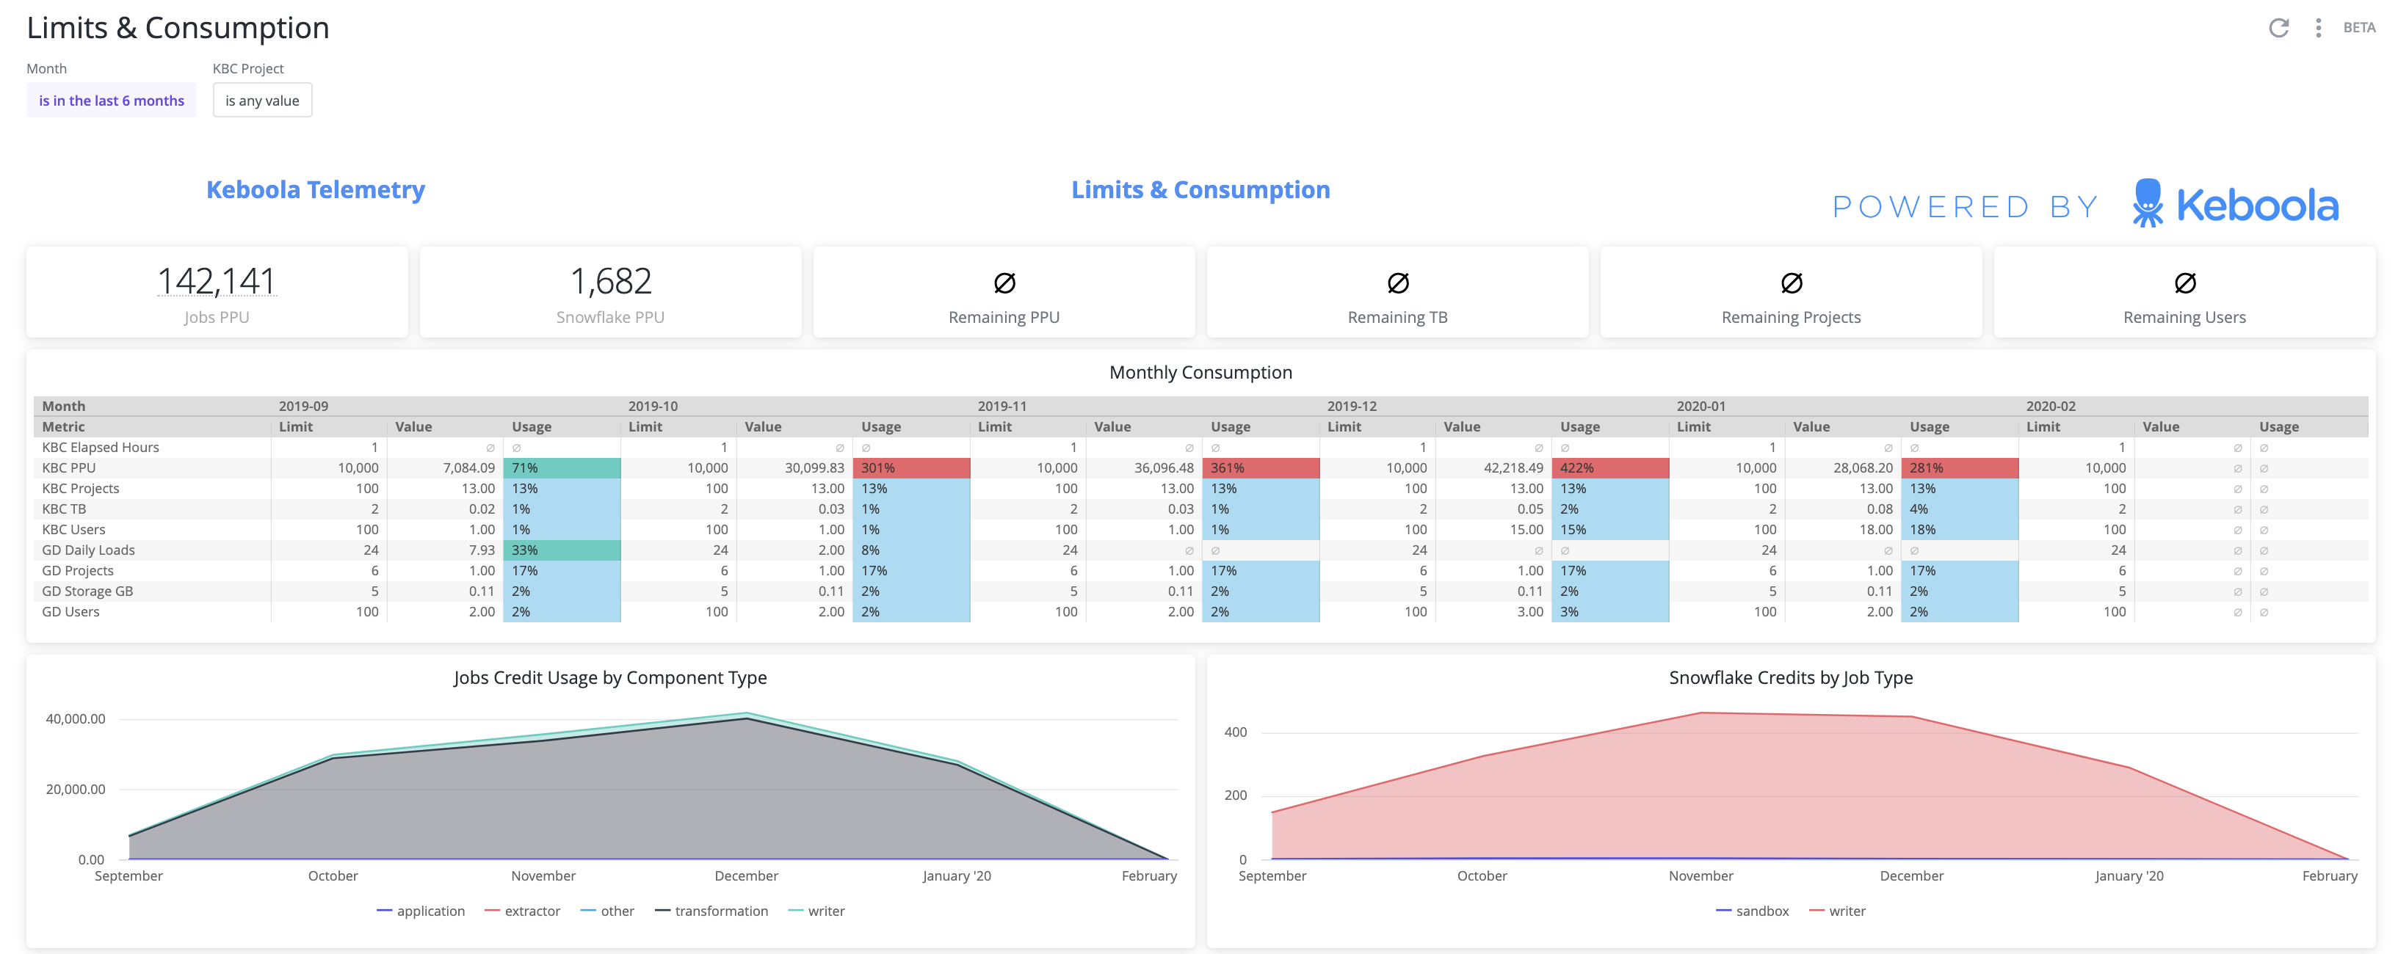
Task: Toggle the transformation series in jobs legend
Action: point(711,910)
